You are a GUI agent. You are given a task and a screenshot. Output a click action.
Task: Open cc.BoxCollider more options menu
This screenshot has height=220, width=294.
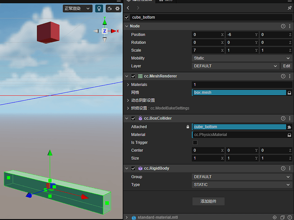tap(290, 118)
